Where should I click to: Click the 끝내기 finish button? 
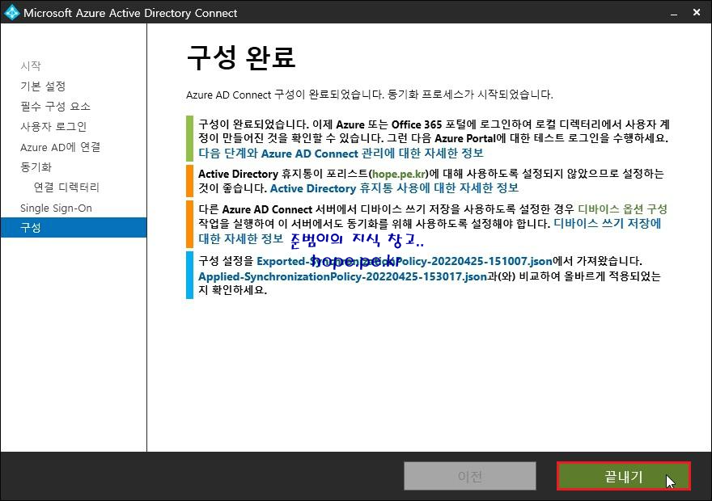pos(624,476)
